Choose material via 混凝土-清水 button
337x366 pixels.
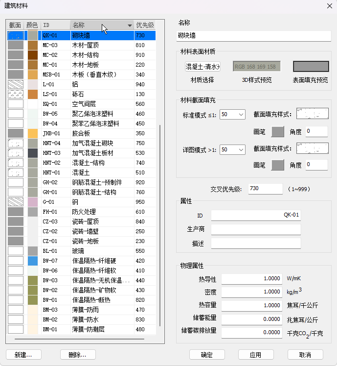[x=202, y=67]
